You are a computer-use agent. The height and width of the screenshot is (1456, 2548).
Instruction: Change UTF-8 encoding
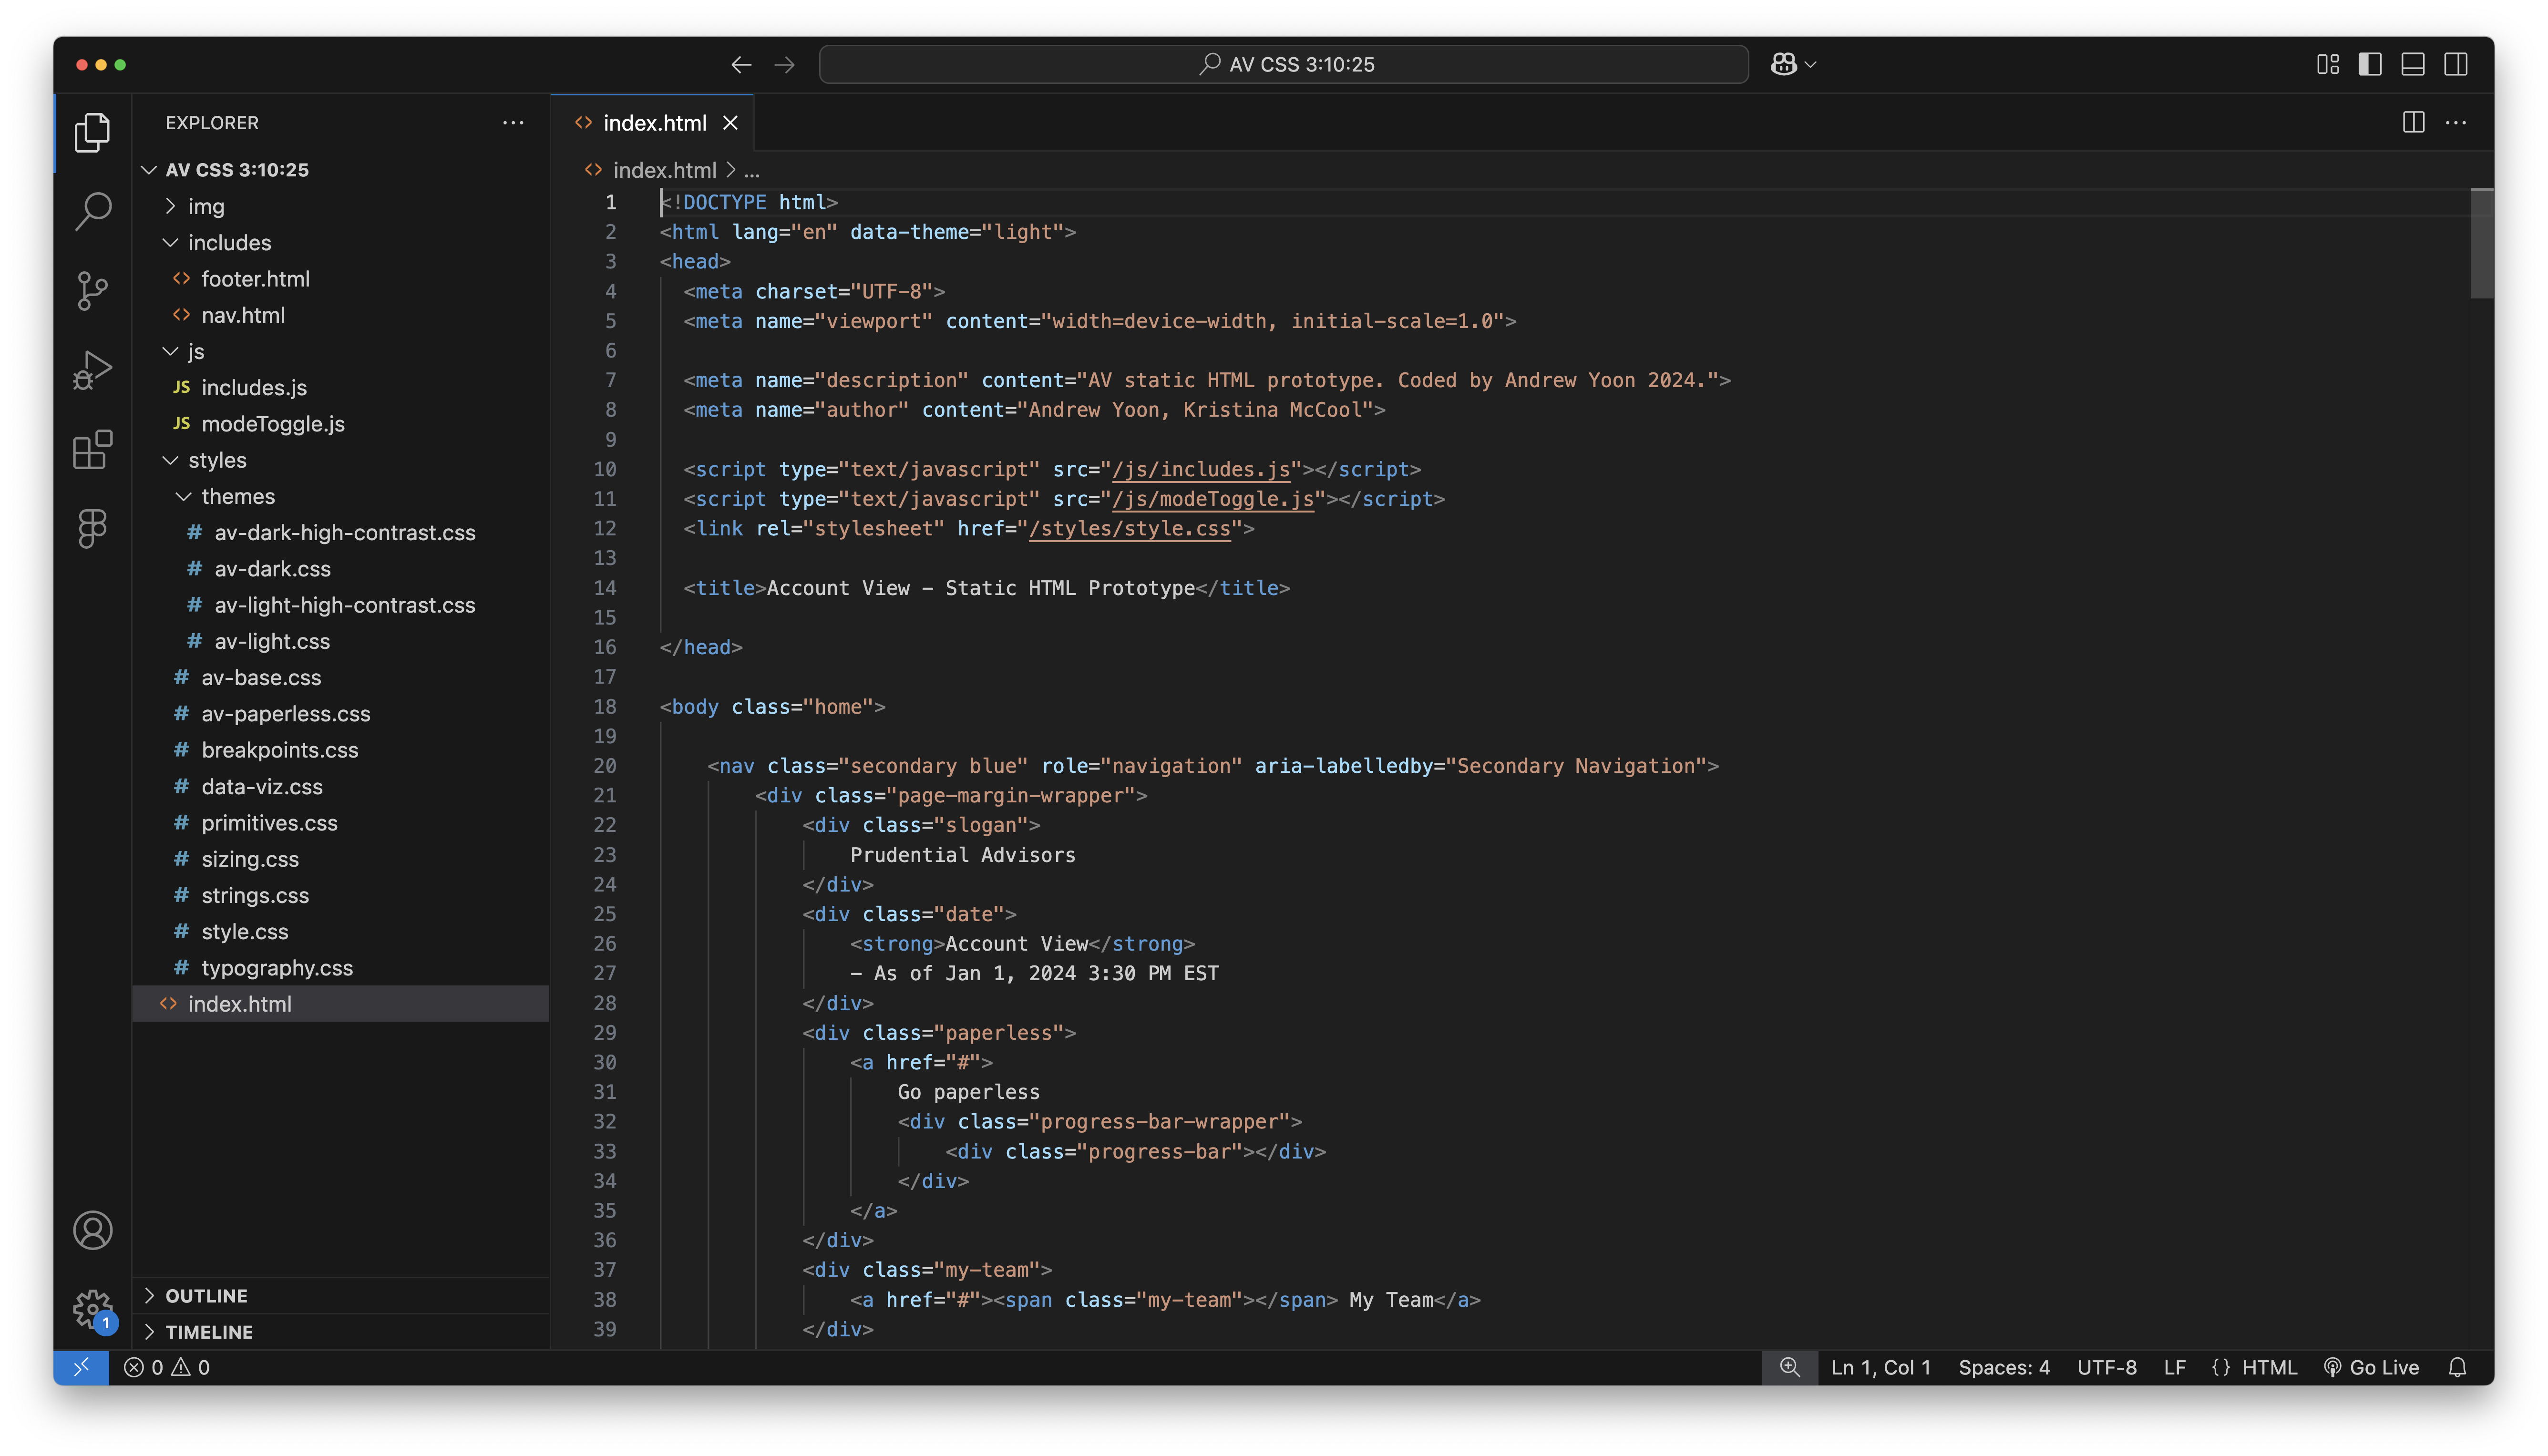click(2106, 1367)
